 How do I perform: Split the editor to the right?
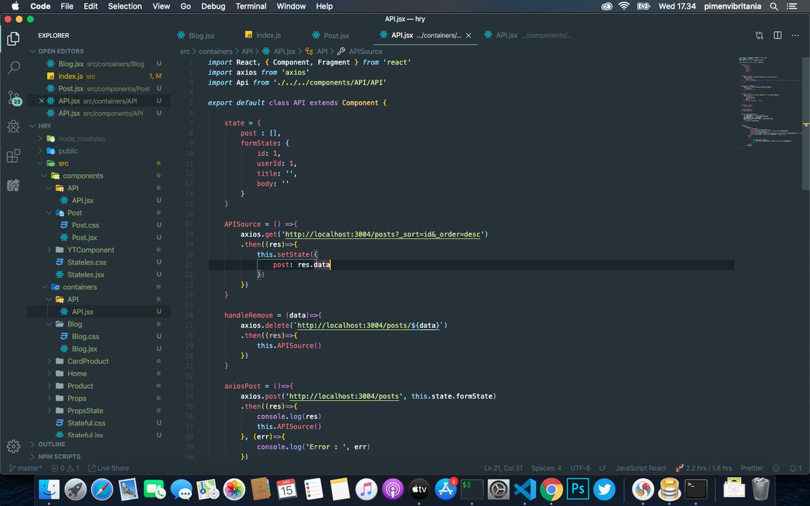point(778,35)
